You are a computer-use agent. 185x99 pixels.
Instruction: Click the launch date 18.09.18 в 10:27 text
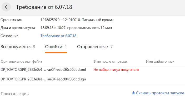pyautogui.click(x=53, y=28)
